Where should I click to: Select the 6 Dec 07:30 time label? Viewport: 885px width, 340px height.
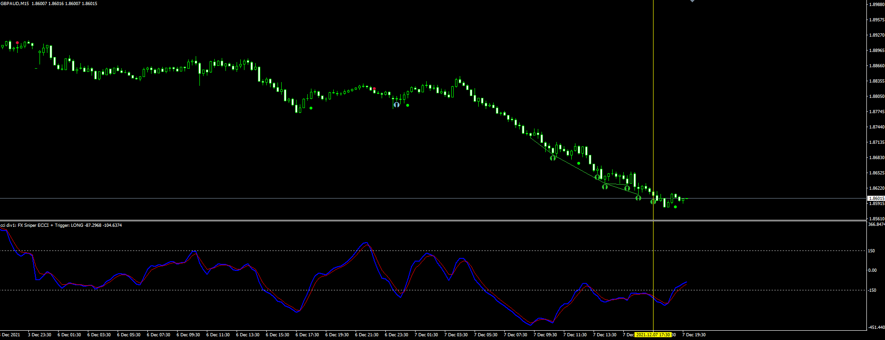point(159,335)
